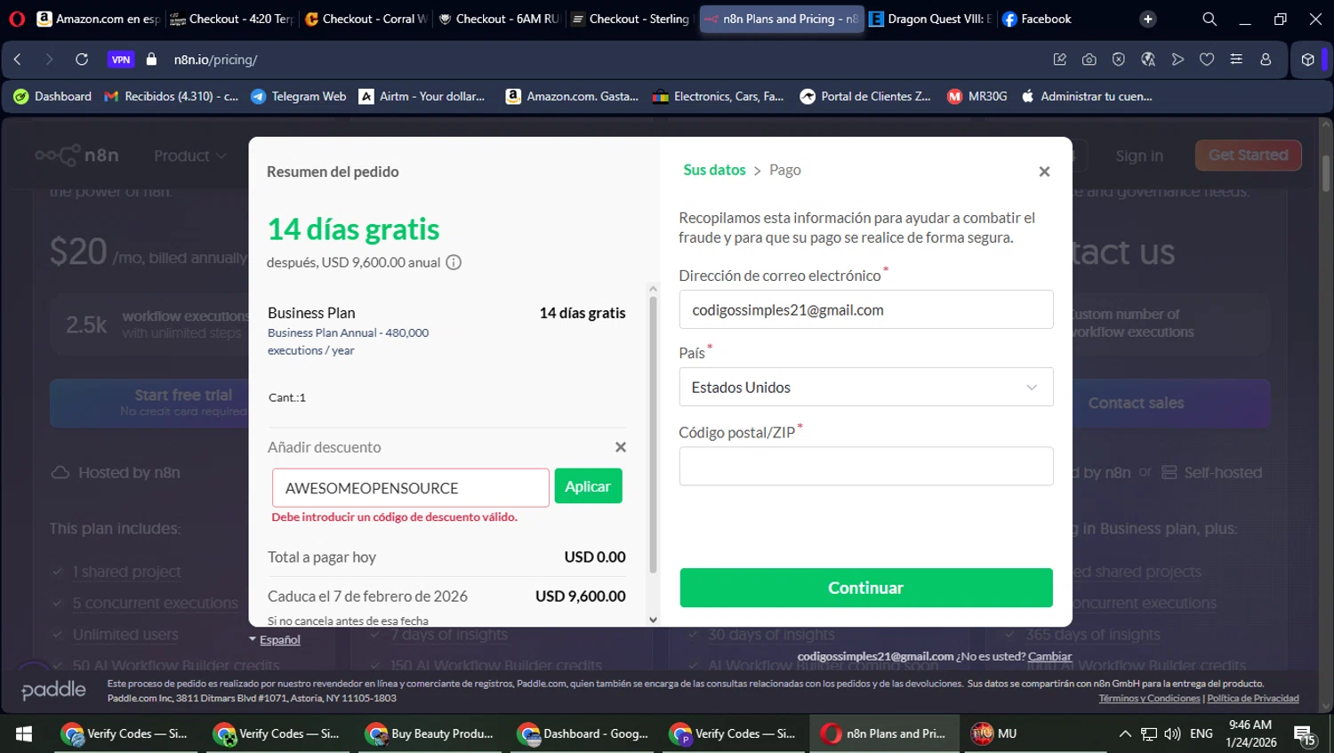Open Dashboard bookmark
The width and height of the screenshot is (1334, 753).
pos(52,96)
